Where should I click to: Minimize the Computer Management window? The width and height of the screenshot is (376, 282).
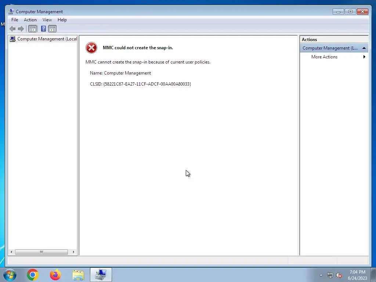[338, 11]
